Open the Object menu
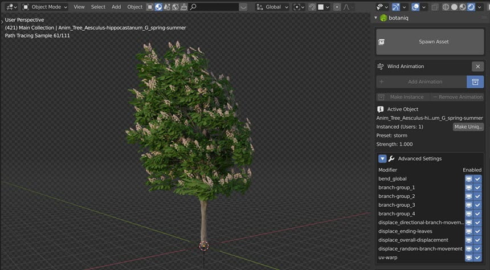This screenshot has height=270, width=490. [x=134, y=7]
